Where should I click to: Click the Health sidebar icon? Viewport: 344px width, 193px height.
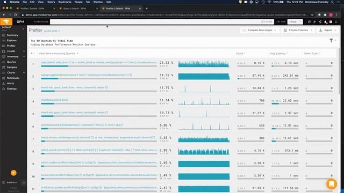tap(4, 51)
